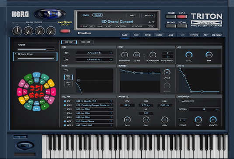Open the ARP tab
Screen dimensions: 234x159
pyautogui.click(x=206, y=35)
